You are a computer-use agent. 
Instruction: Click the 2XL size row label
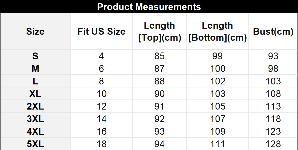[35, 106]
